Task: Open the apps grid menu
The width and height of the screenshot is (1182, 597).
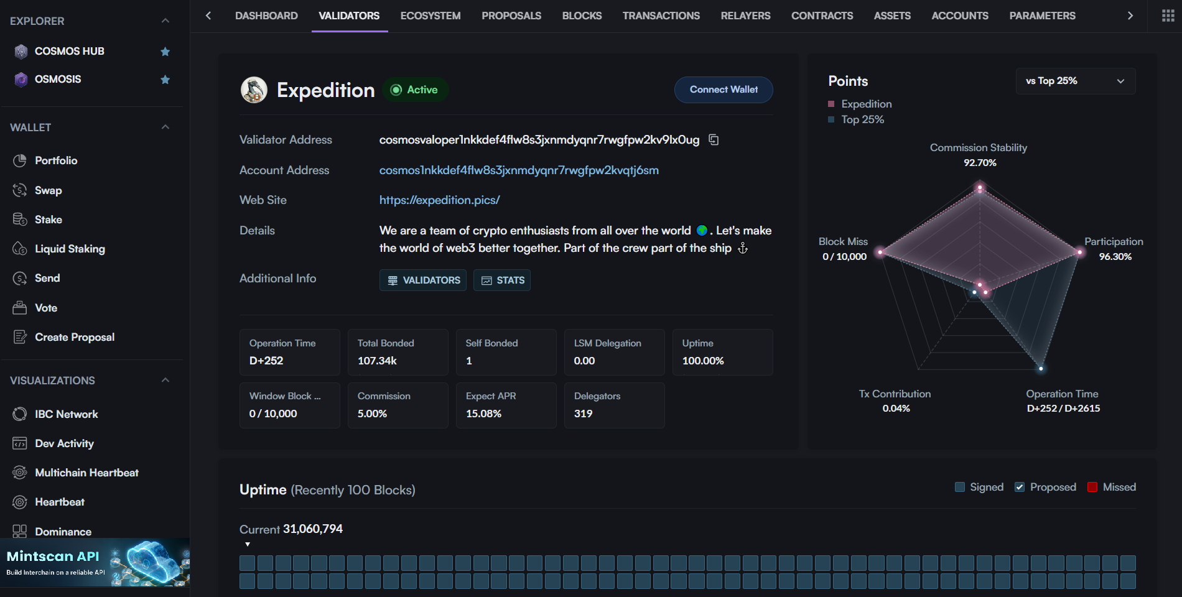Action: [x=1168, y=16]
